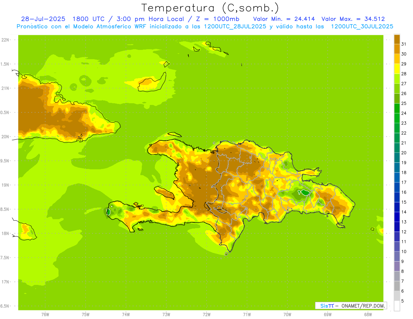This screenshot has height=319, width=413.
Task: Click the "68W" longitude label
Action: 368,315
